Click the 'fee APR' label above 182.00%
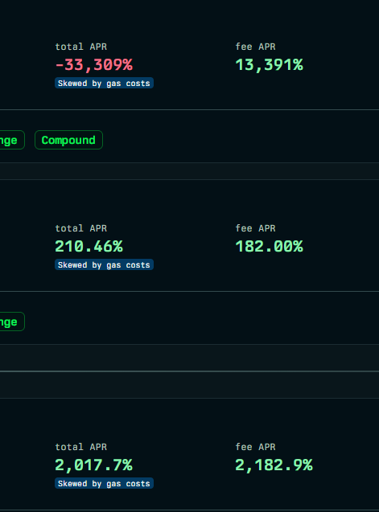Screen dimensions: 379x512 255,228
